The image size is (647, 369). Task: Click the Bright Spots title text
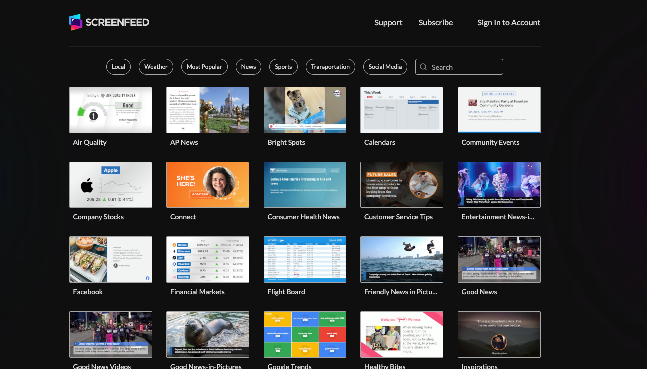286,142
